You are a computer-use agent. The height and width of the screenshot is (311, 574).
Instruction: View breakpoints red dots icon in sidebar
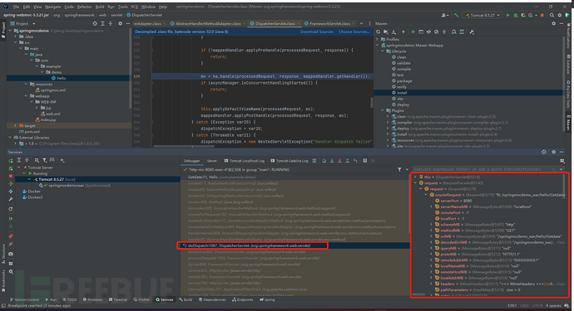(11, 236)
